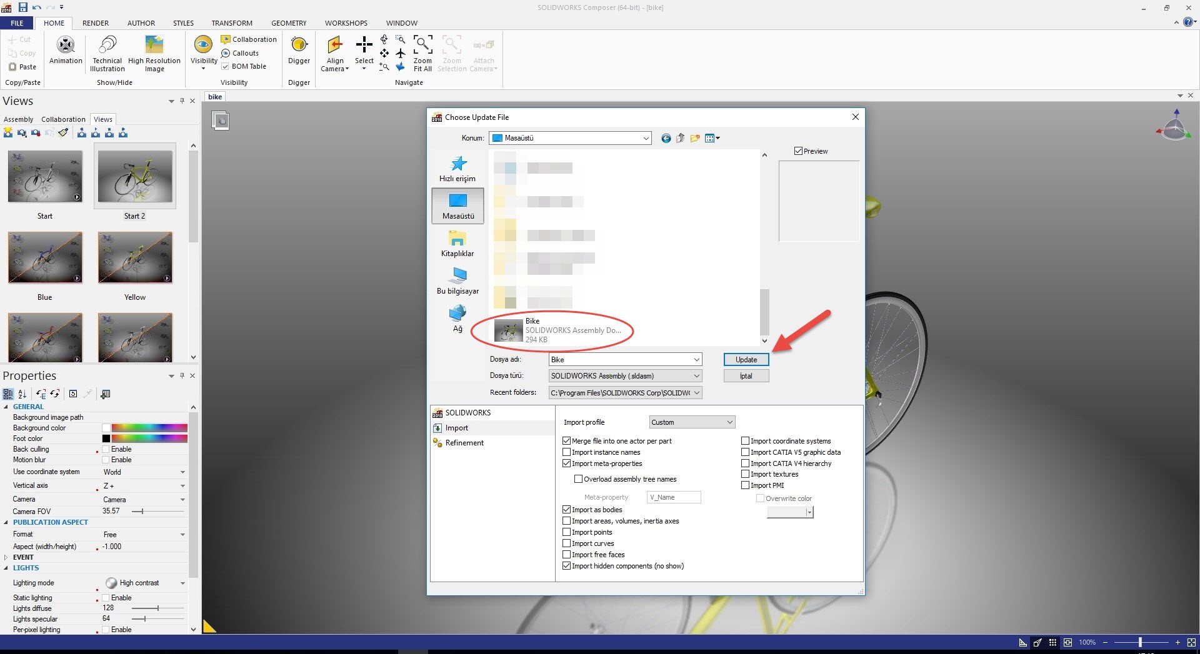The image size is (1200, 654).
Task: Click the İptal cancel button
Action: pyautogui.click(x=746, y=376)
